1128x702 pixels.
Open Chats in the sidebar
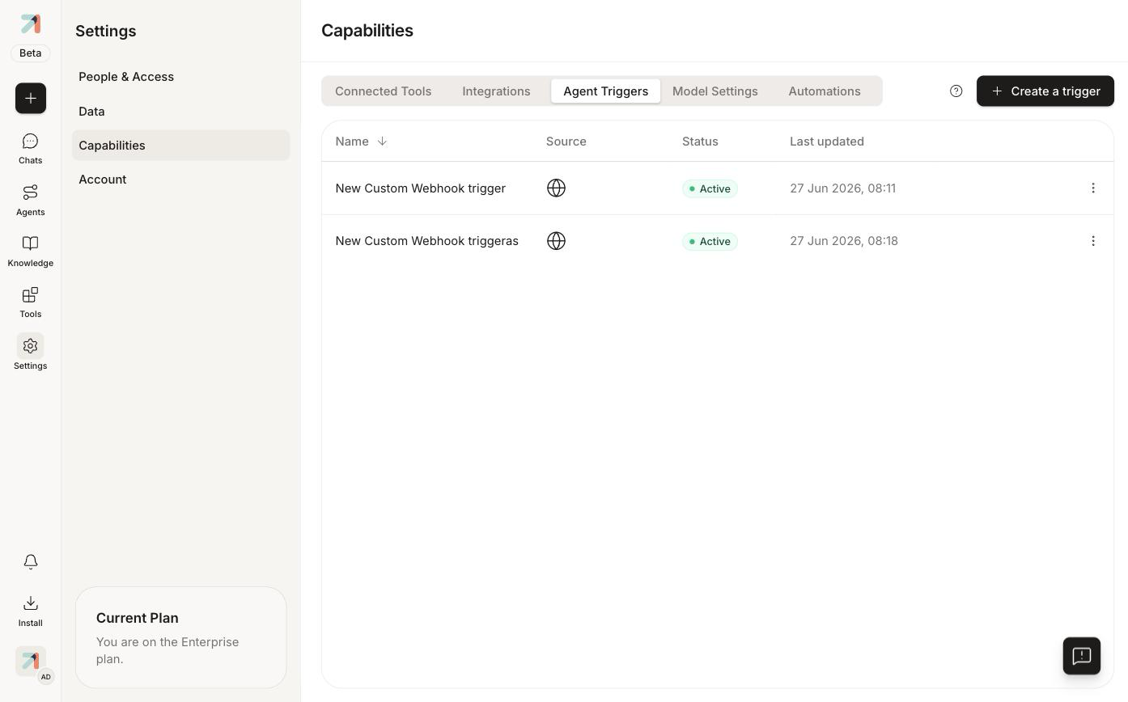coord(30,149)
